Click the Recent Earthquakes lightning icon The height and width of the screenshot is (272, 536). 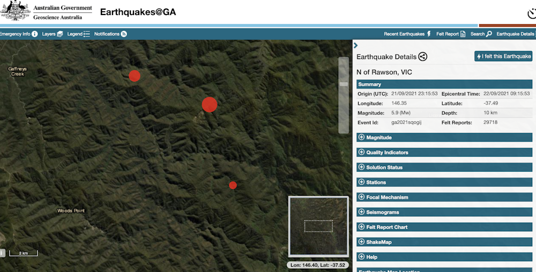(x=429, y=34)
